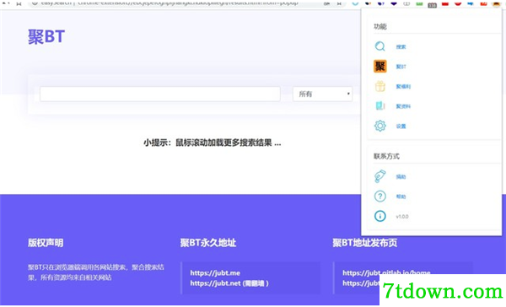Open the https://jubt.net link

[x=215, y=283]
